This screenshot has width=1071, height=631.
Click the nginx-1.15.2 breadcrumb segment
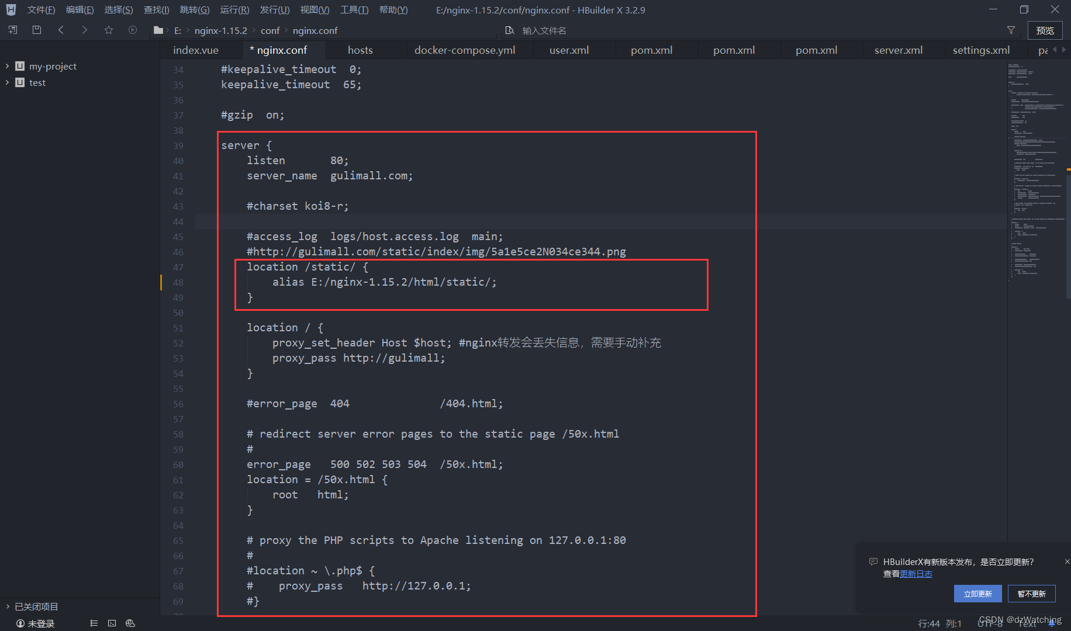(221, 30)
